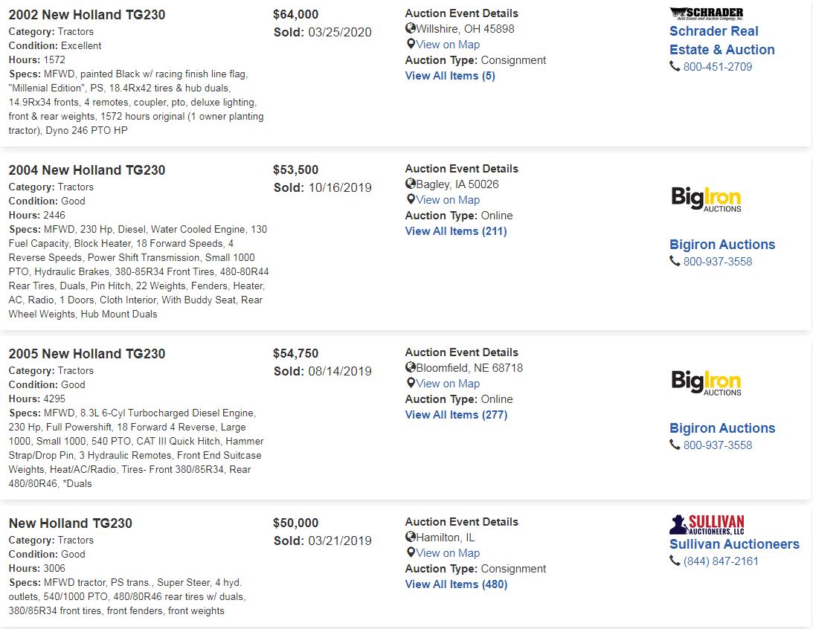Click the map pin icon for Willshire listing
Image resolution: width=813 pixels, height=629 pixels.
click(x=411, y=44)
